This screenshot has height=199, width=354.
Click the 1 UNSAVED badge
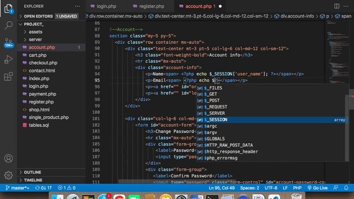(66, 16)
